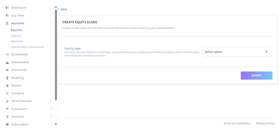Open the Privacy Policy link

click(265, 123)
